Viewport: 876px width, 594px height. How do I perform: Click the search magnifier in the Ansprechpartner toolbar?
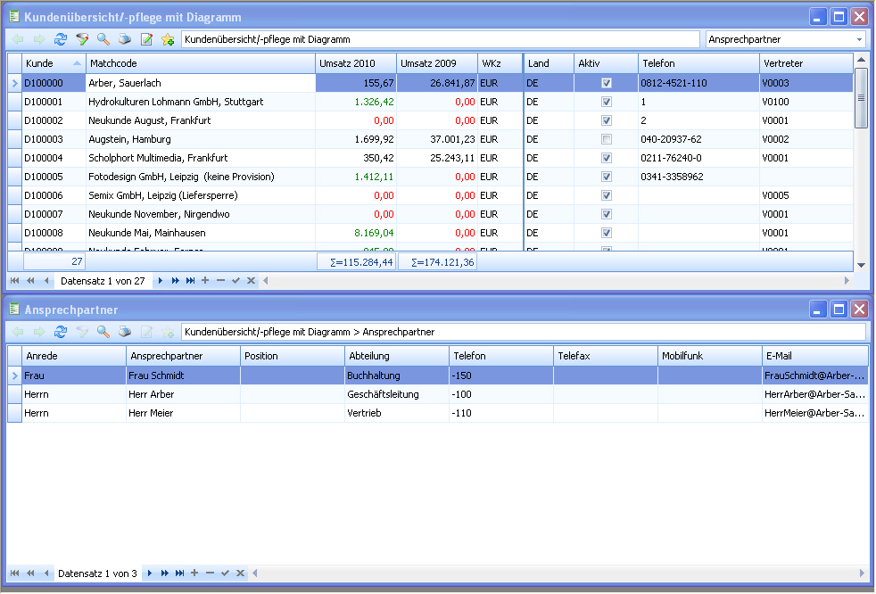point(103,332)
